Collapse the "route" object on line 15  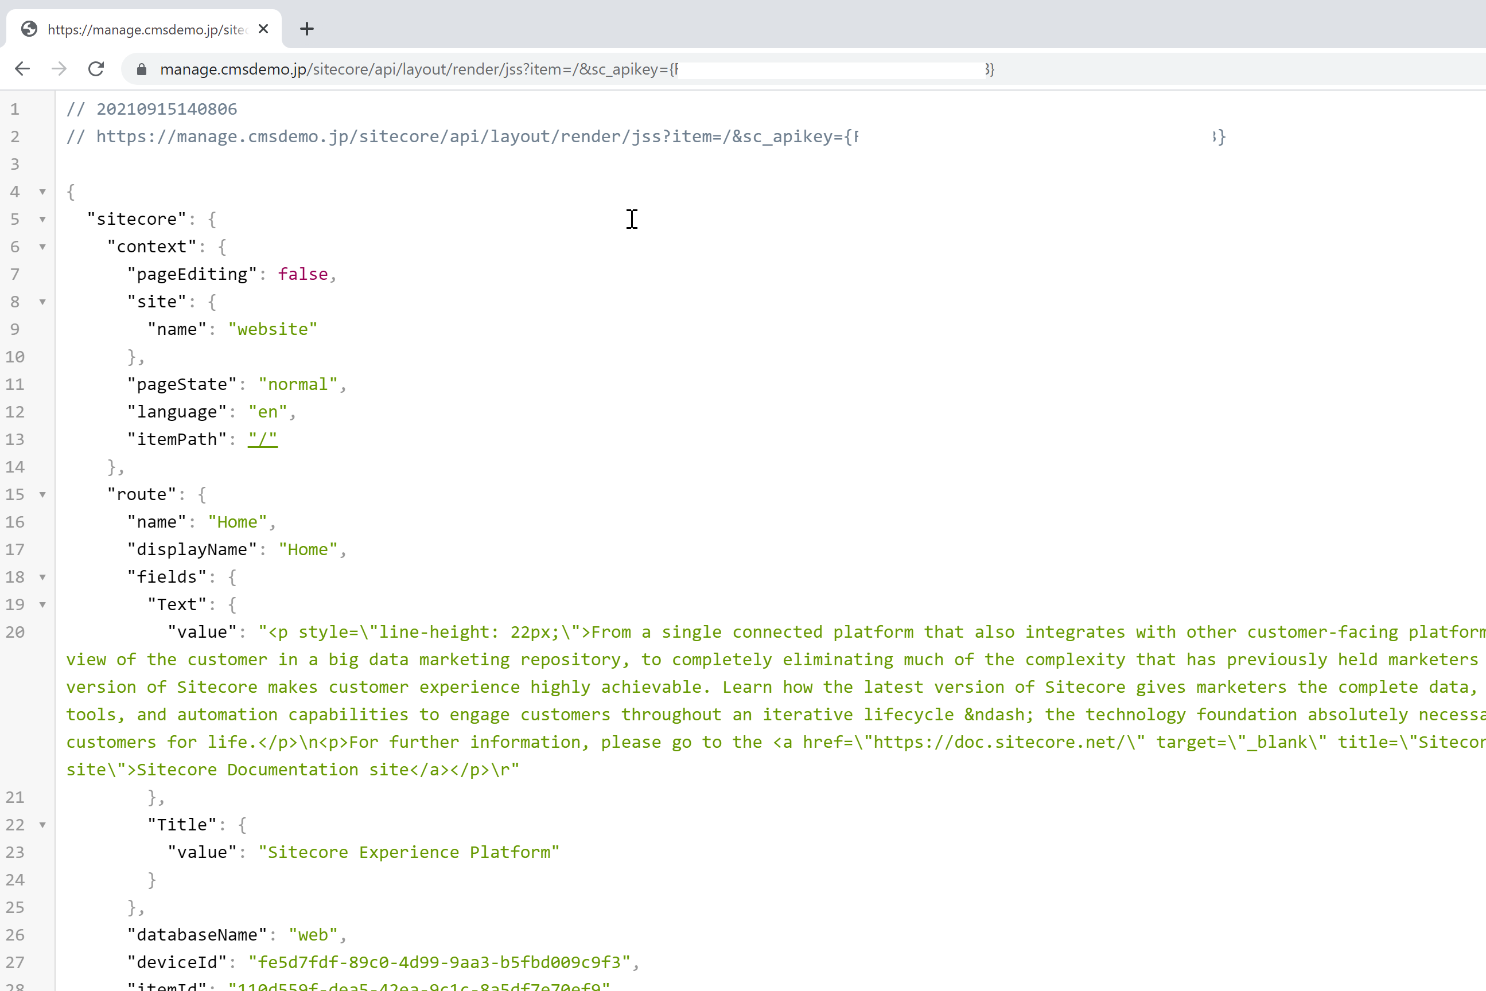[x=42, y=495]
